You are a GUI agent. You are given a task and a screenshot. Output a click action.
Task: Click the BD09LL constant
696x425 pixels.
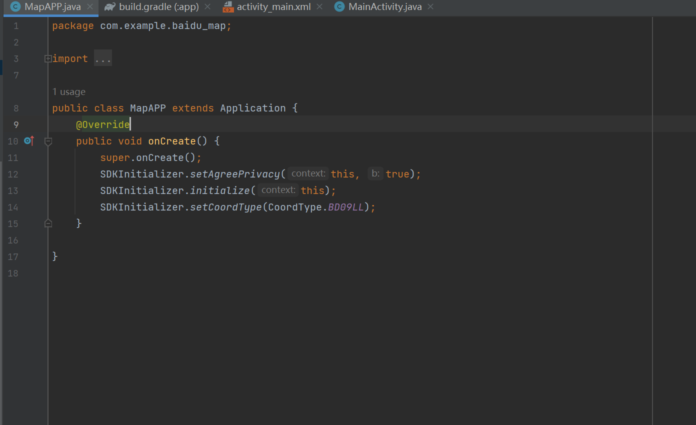[x=346, y=207]
